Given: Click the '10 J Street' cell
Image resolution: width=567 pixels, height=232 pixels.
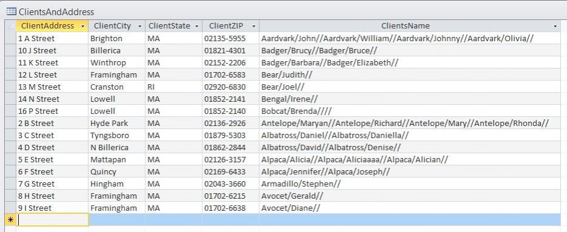Looking at the screenshot, I should [52, 50].
